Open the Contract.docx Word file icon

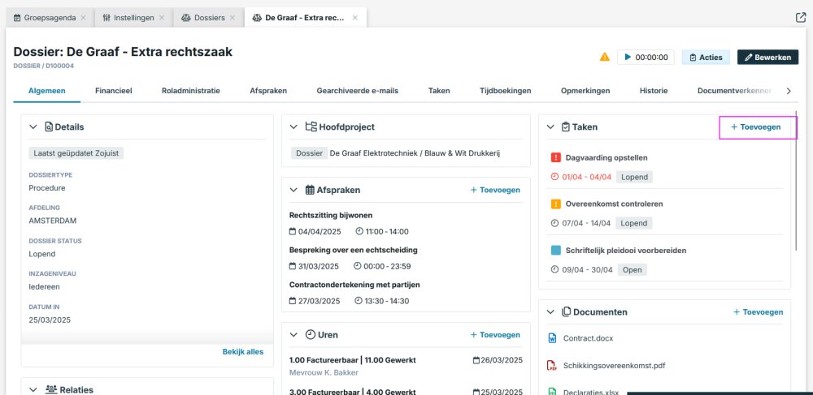pyautogui.click(x=552, y=338)
